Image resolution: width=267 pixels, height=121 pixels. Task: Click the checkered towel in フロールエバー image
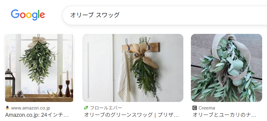coord(124,76)
